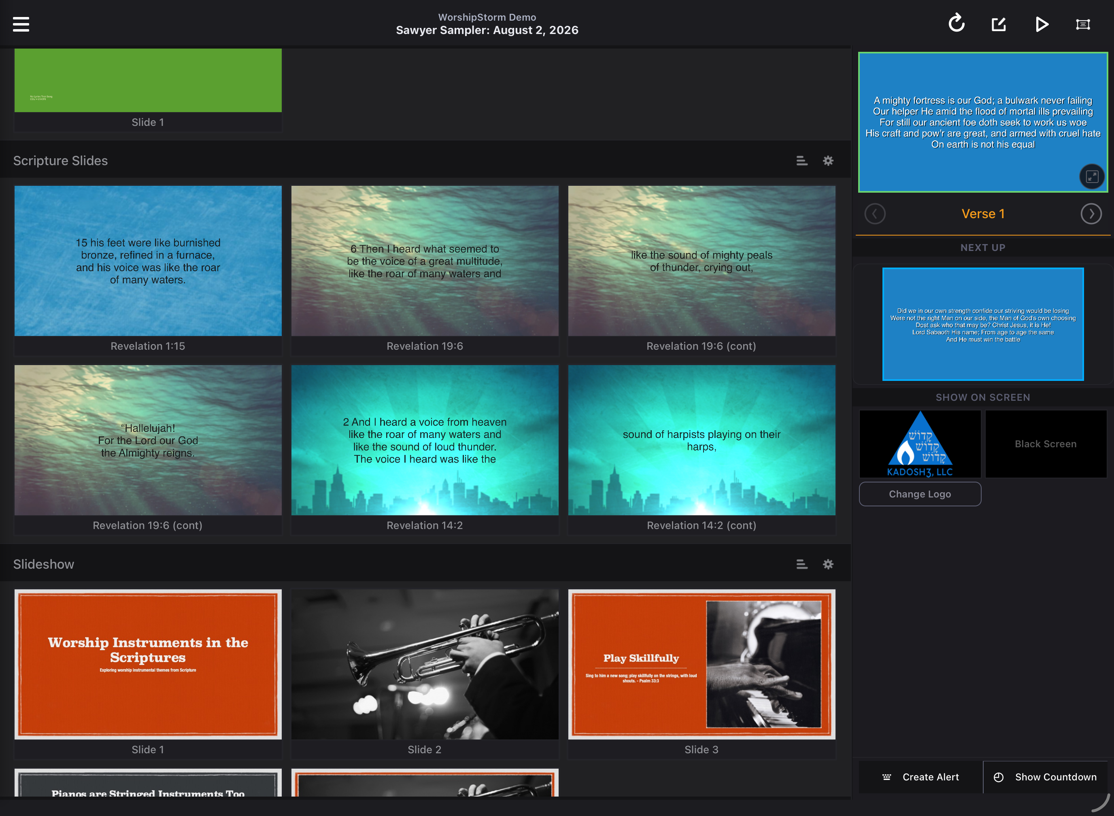Click the 'Slide 3' caption under Play Skillfully
Screen dimensions: 1114x816
click(x=702, y=749)
